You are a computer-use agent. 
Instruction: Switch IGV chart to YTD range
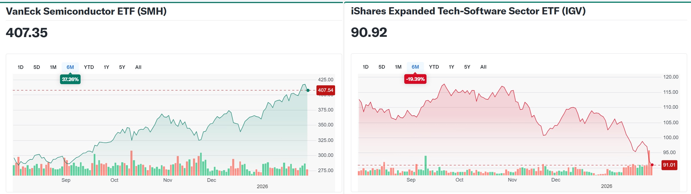tap(434, 67)
